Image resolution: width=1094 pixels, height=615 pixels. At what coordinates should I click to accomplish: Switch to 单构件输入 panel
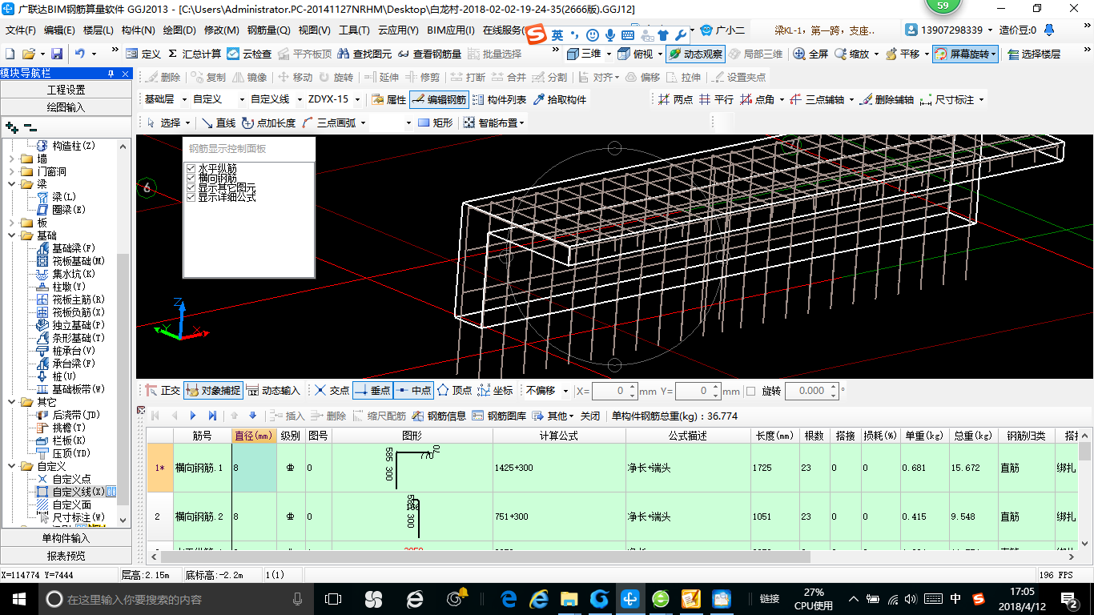(x=66, y=538)
